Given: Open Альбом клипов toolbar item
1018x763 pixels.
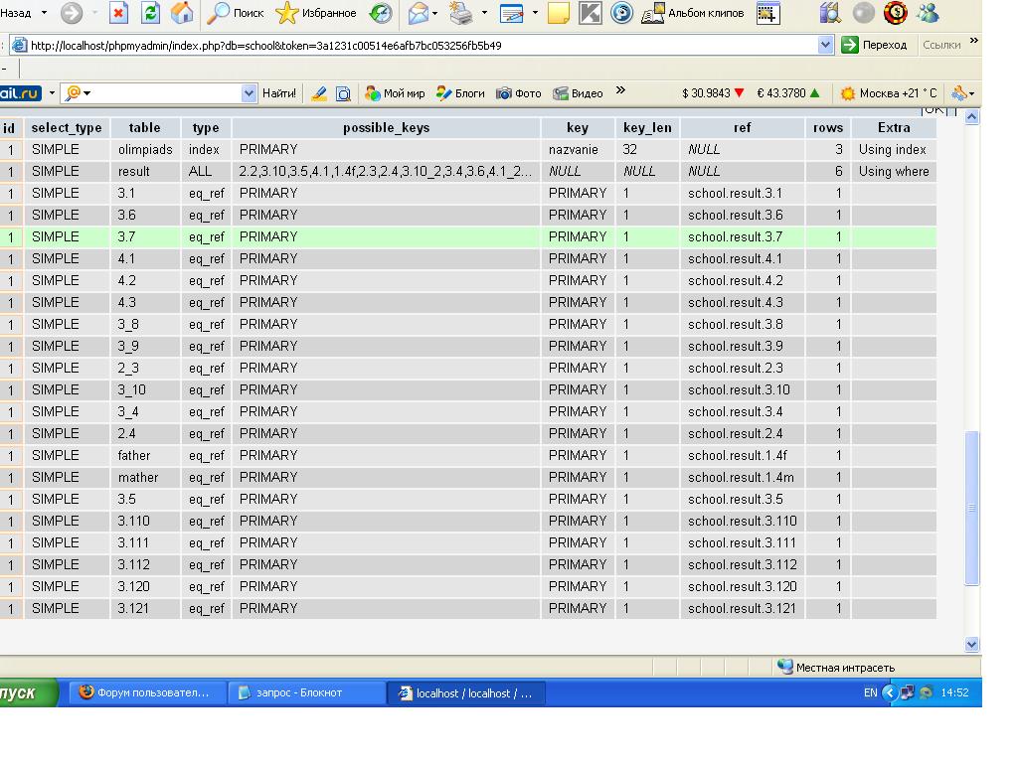Looking at the screenshot, I should (694, 13).
